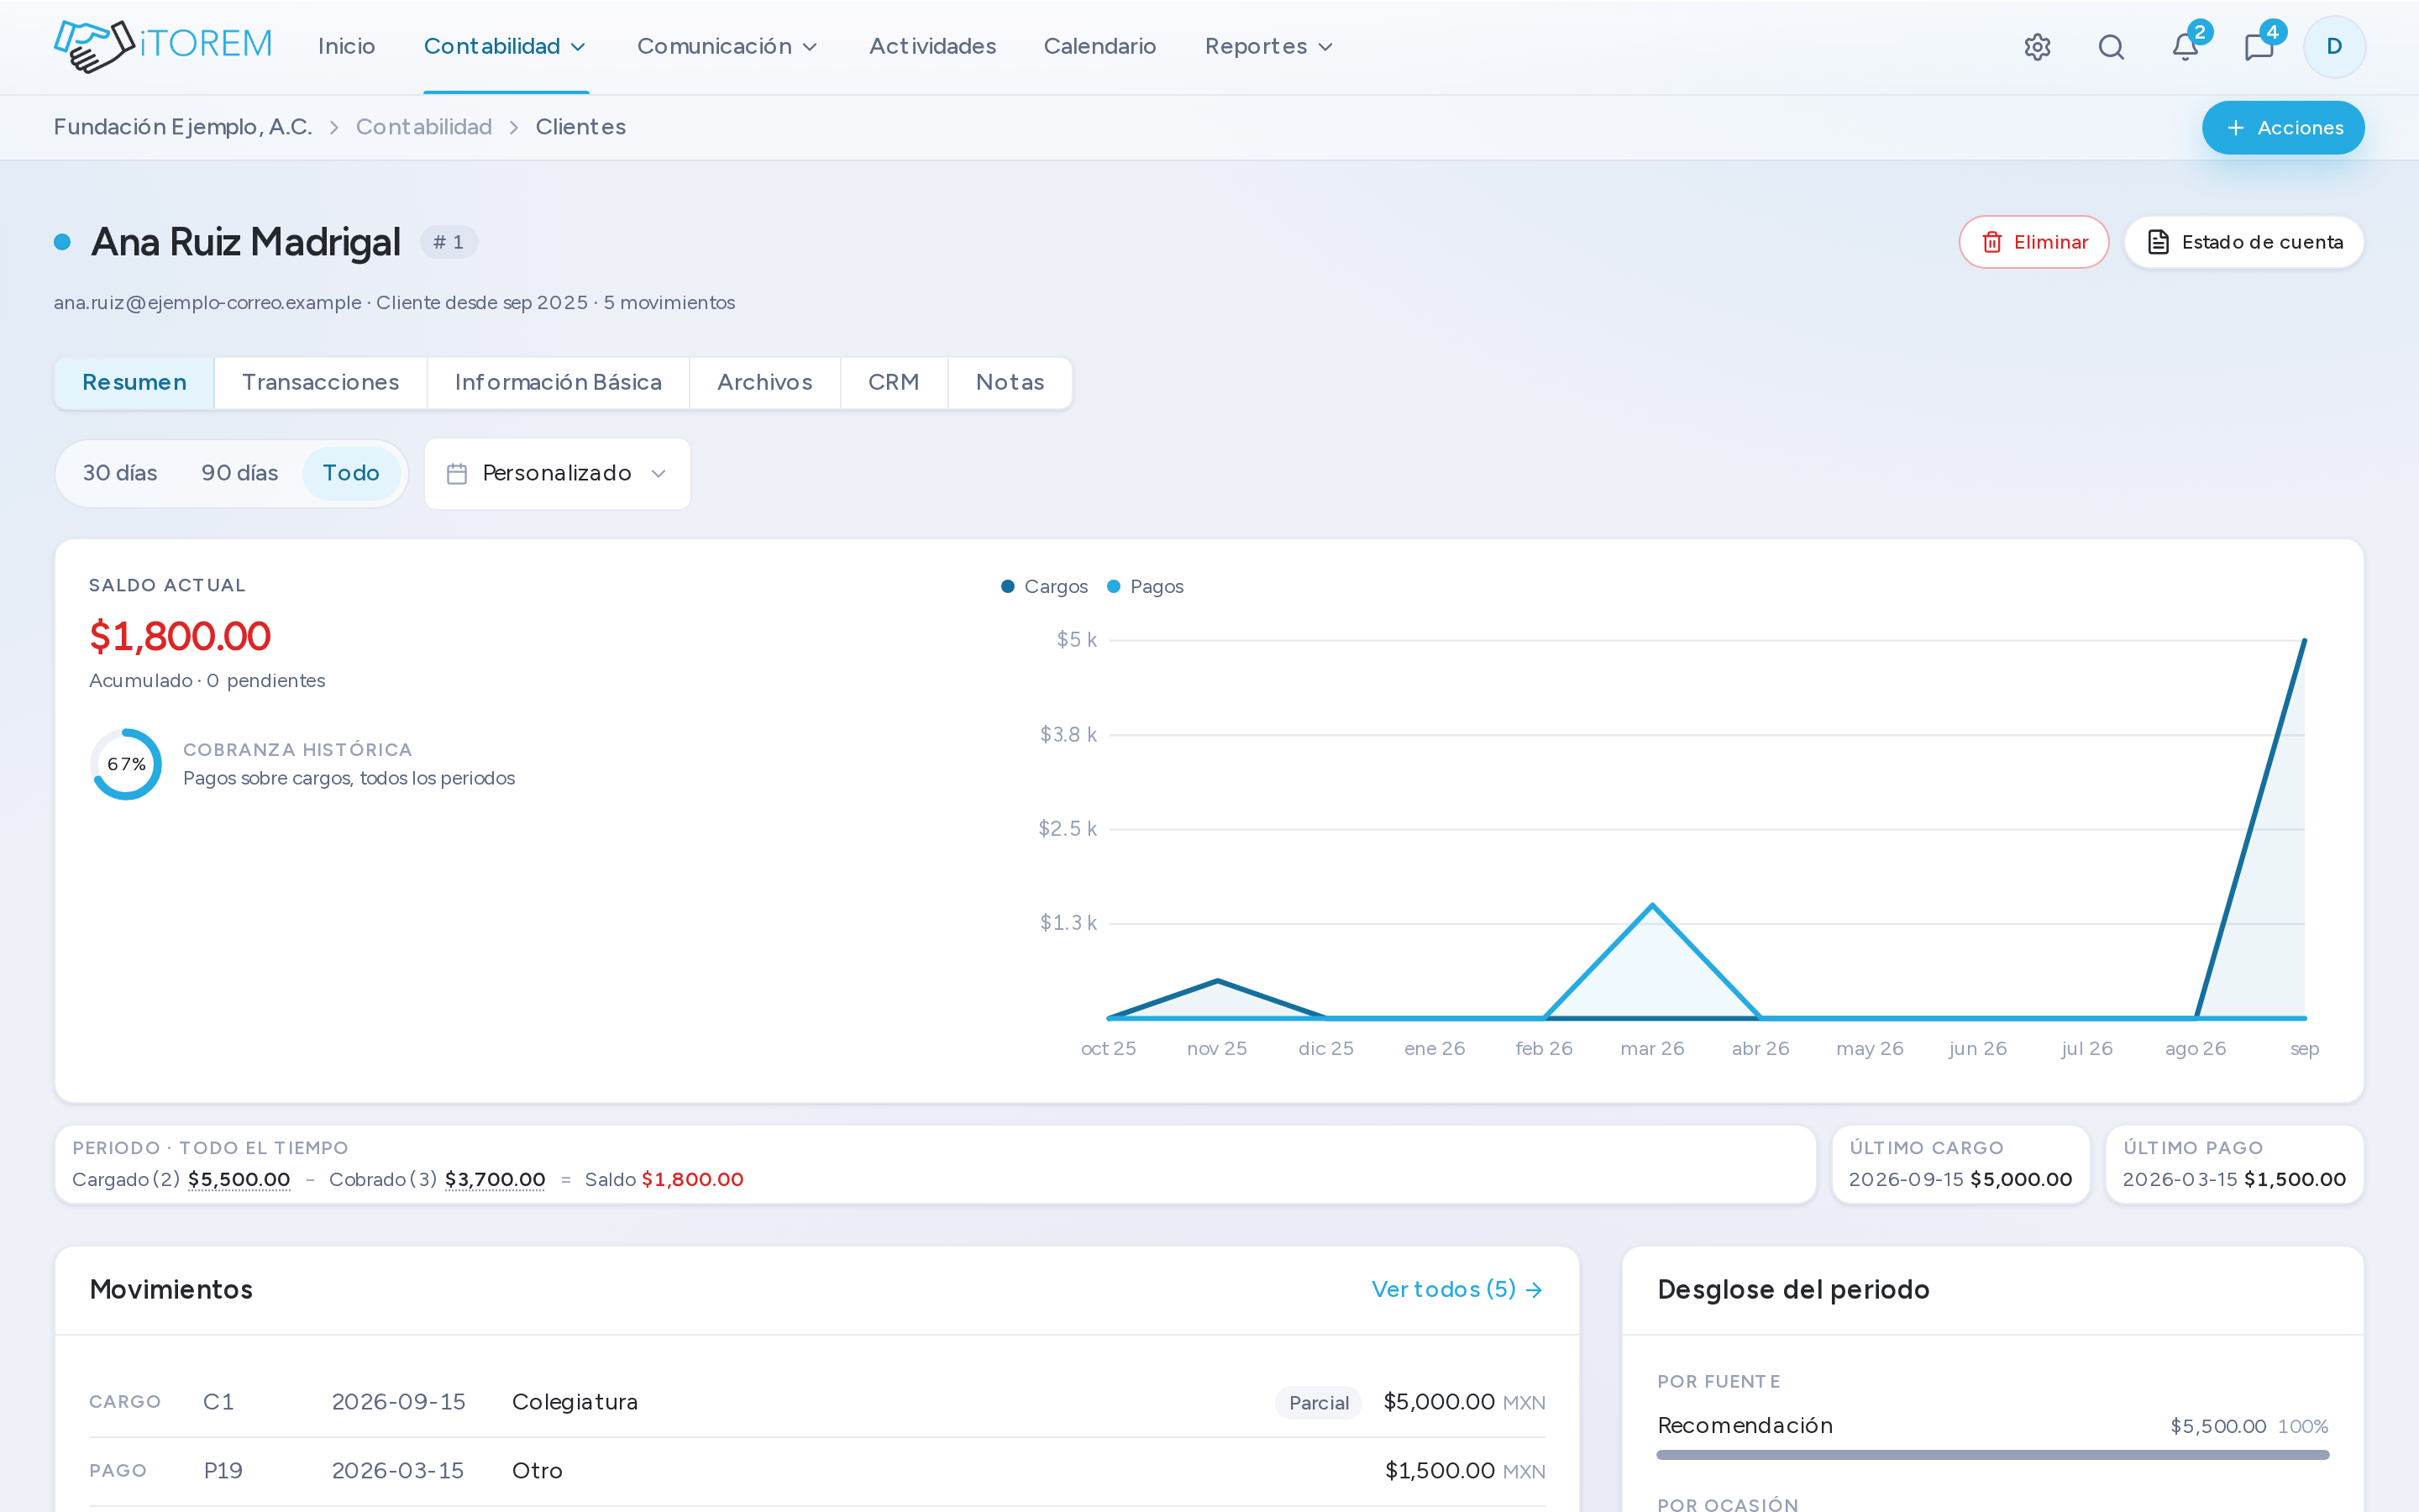The height and width of the screenshot is (1512, 2419).
Task: Open the notifications bell icon
Action: 2185,47
